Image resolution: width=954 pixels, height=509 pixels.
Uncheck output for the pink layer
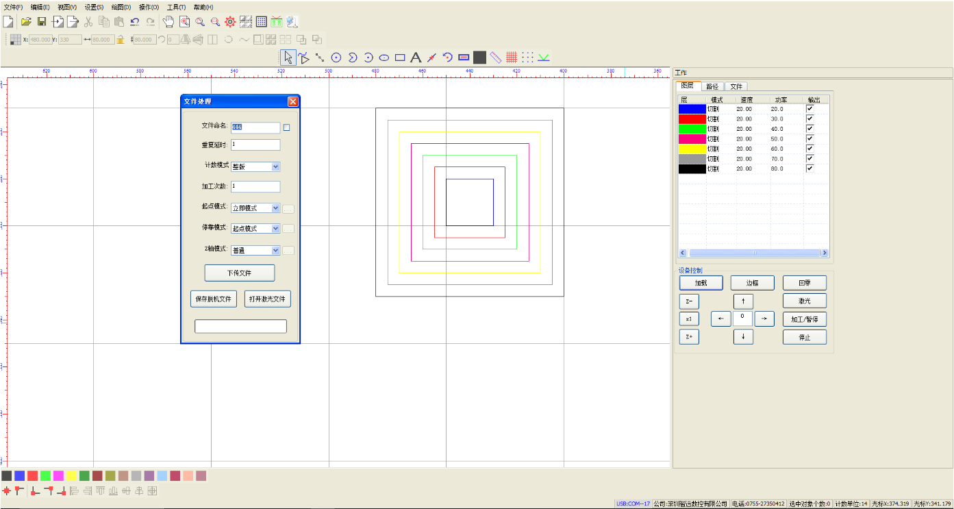(810, 138)
